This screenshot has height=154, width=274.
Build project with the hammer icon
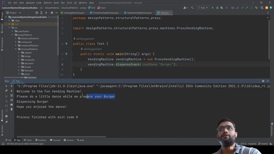[x=192, y=8]
